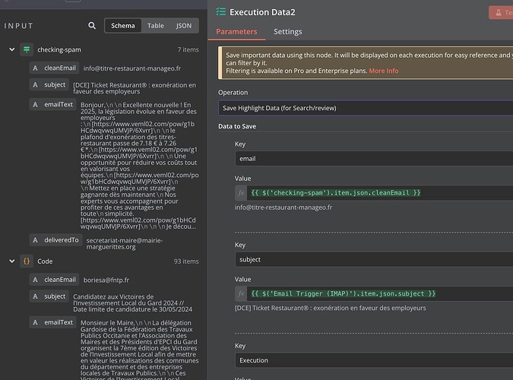513x380 pixels.
Task: Click fx icon of email value expression
Action: (x=241, y=193)
